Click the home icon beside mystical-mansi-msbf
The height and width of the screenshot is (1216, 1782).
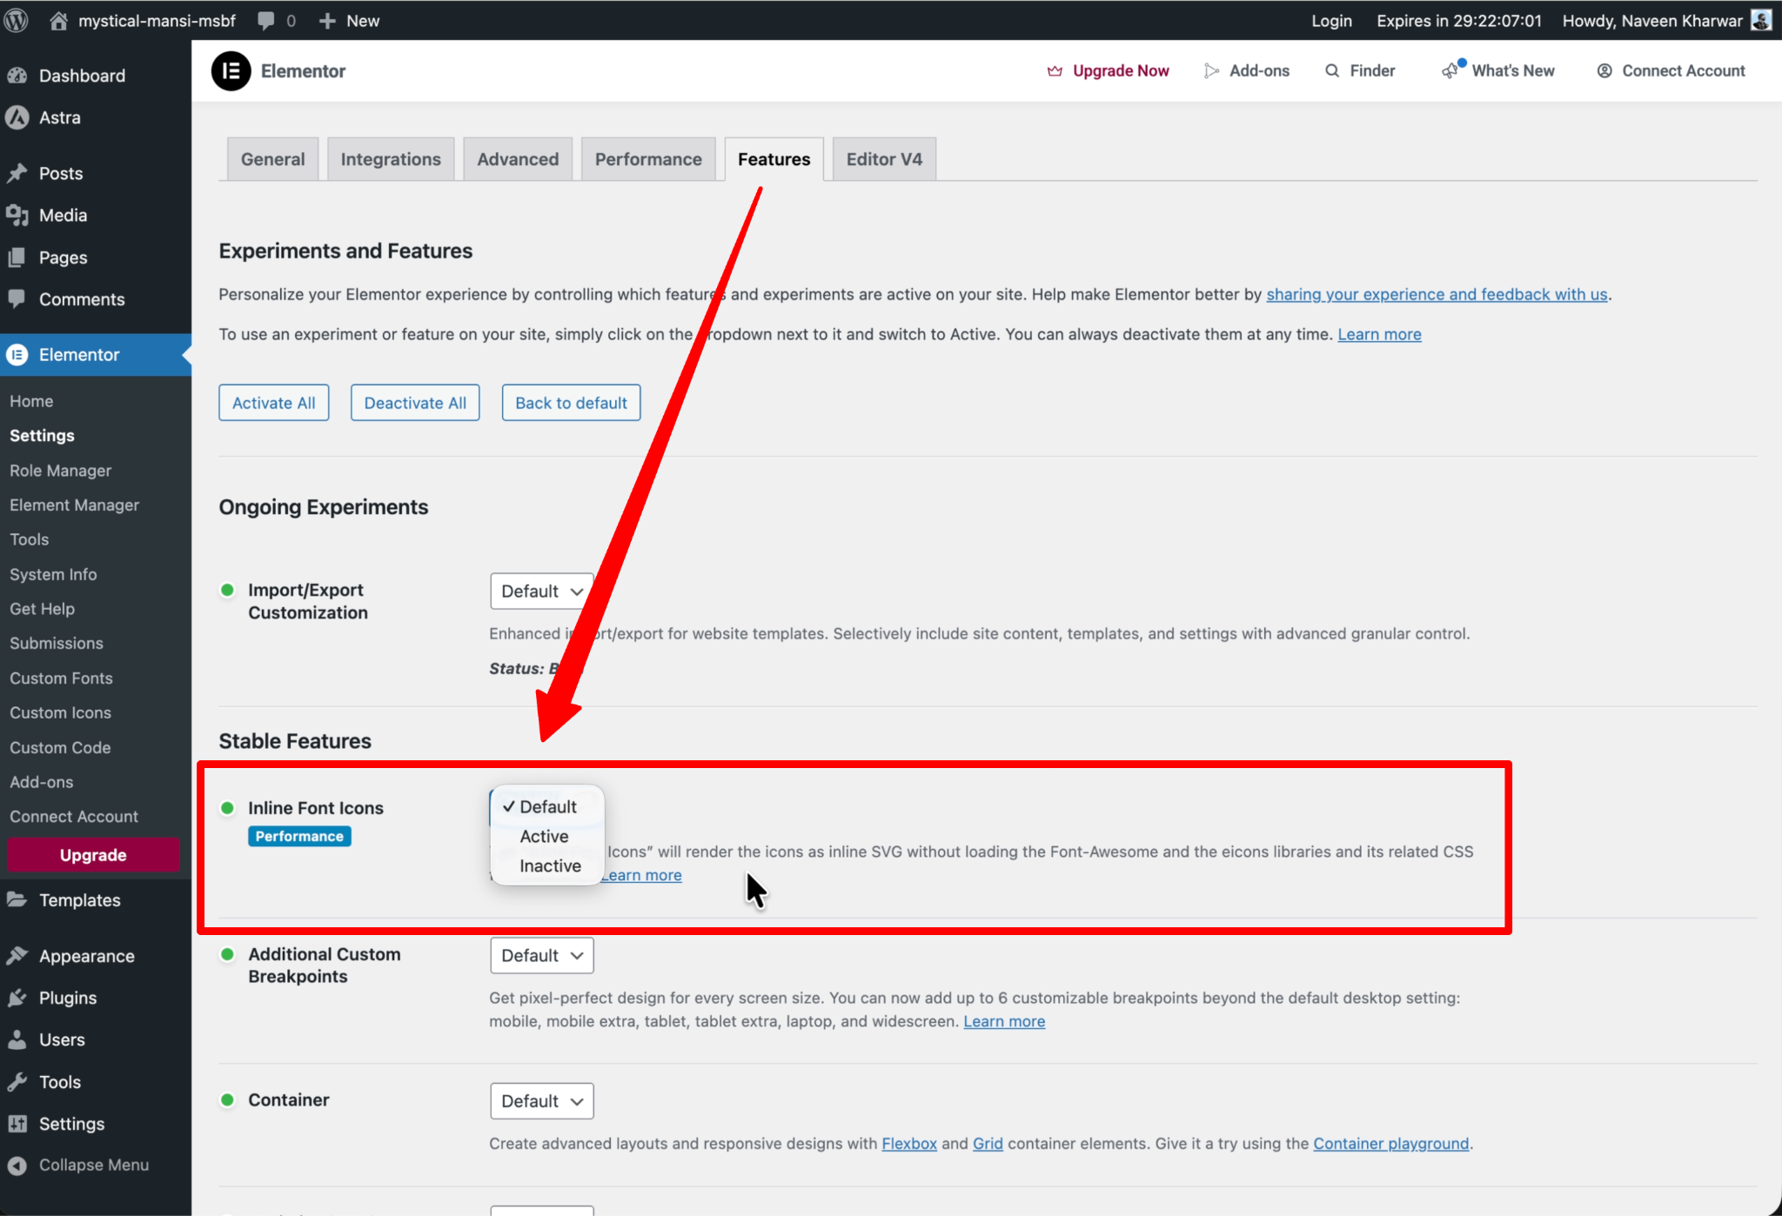(58, 20)
